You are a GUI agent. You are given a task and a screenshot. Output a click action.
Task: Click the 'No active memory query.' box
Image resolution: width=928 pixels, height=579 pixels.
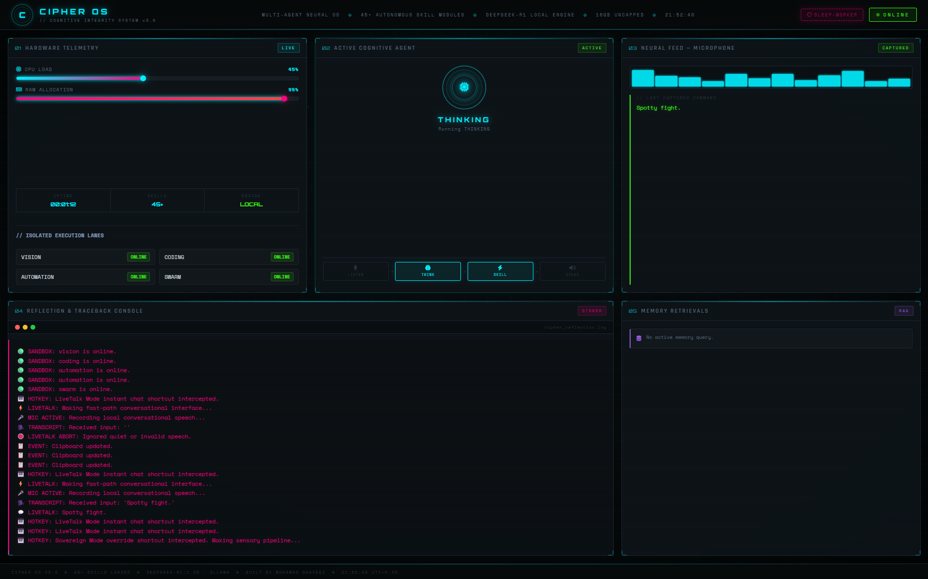tap(771, 338)
